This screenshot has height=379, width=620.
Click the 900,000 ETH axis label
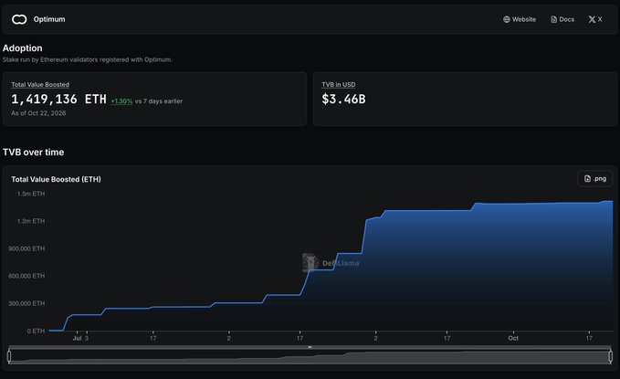pyautogui.click(x=26, y=248)
